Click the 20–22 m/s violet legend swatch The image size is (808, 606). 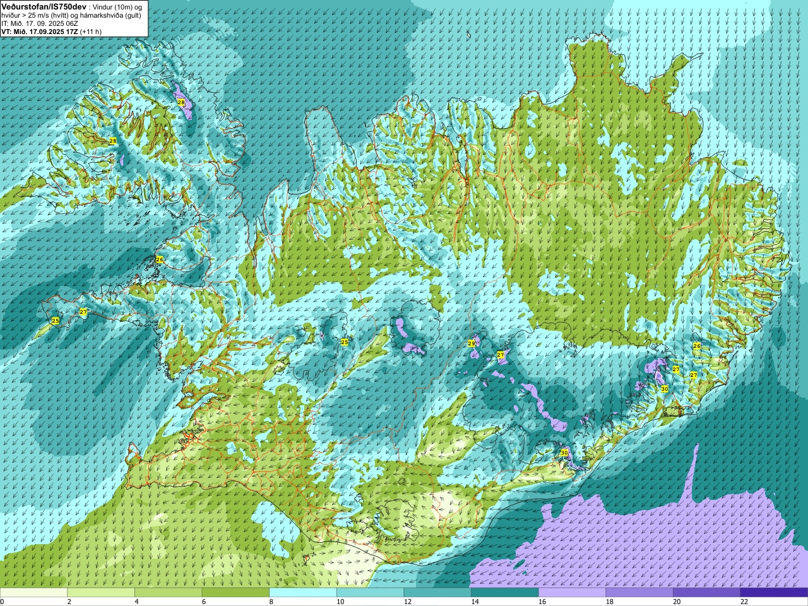pyautogui.click(x=706, y=592)
